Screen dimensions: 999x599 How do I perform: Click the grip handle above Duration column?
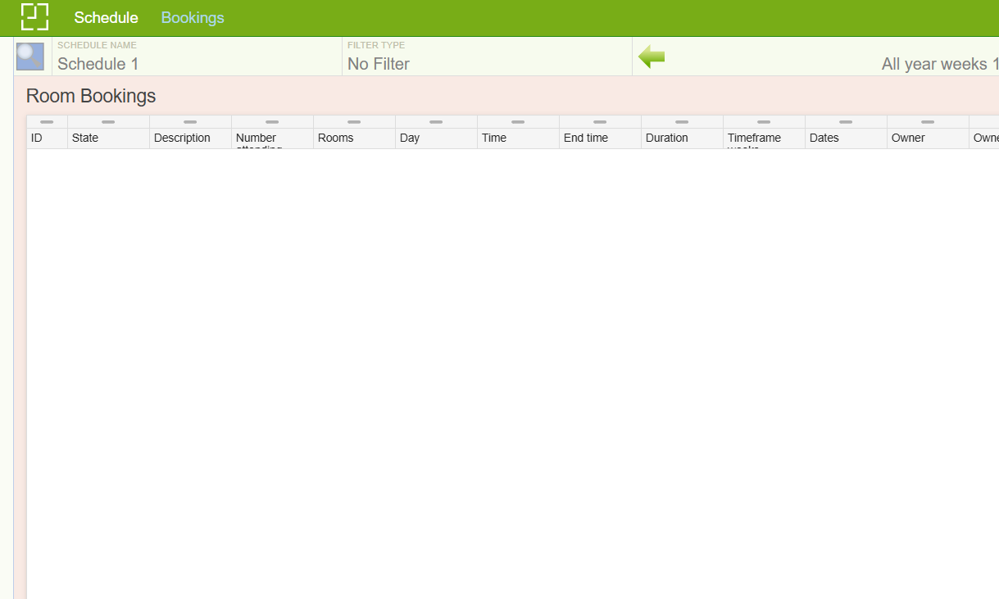(x=682, y=122)
